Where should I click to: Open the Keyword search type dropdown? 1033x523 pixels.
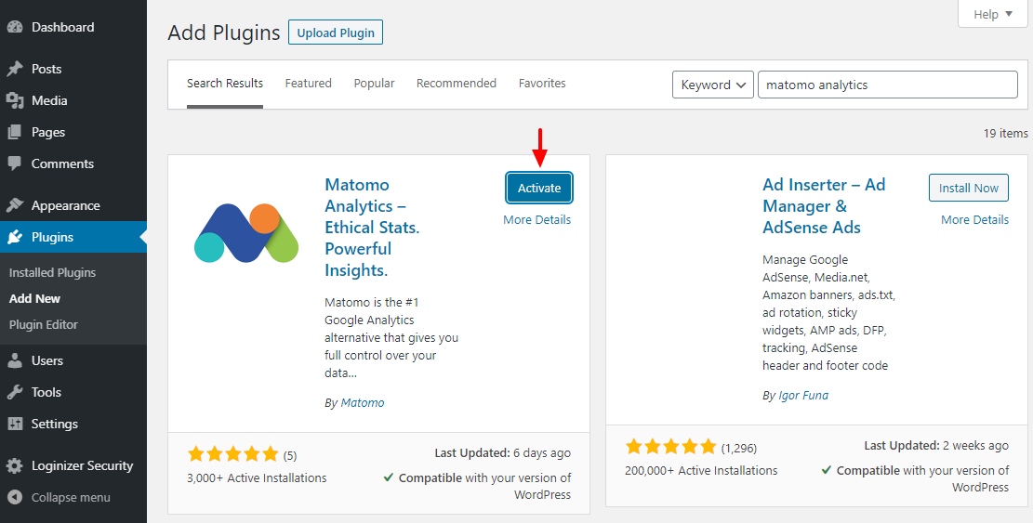(x=712, y=85)
